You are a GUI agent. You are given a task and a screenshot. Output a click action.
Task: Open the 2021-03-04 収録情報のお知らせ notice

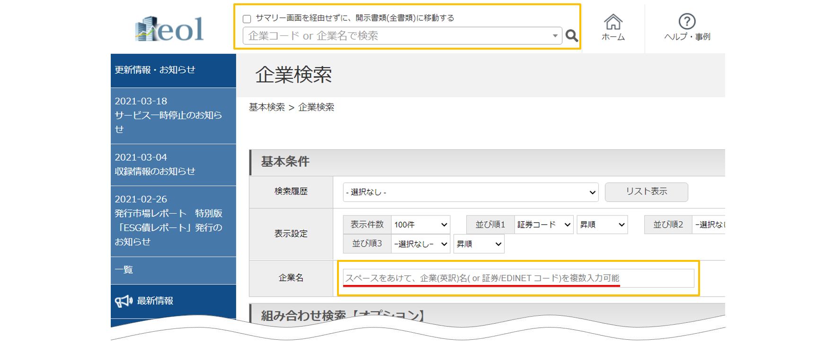pos(173,164)
